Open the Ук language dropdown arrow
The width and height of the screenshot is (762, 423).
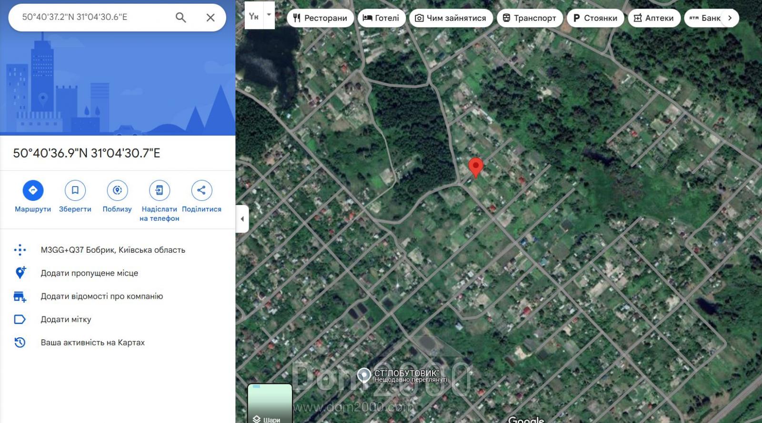pyautogui.click(x=269, y=15)
